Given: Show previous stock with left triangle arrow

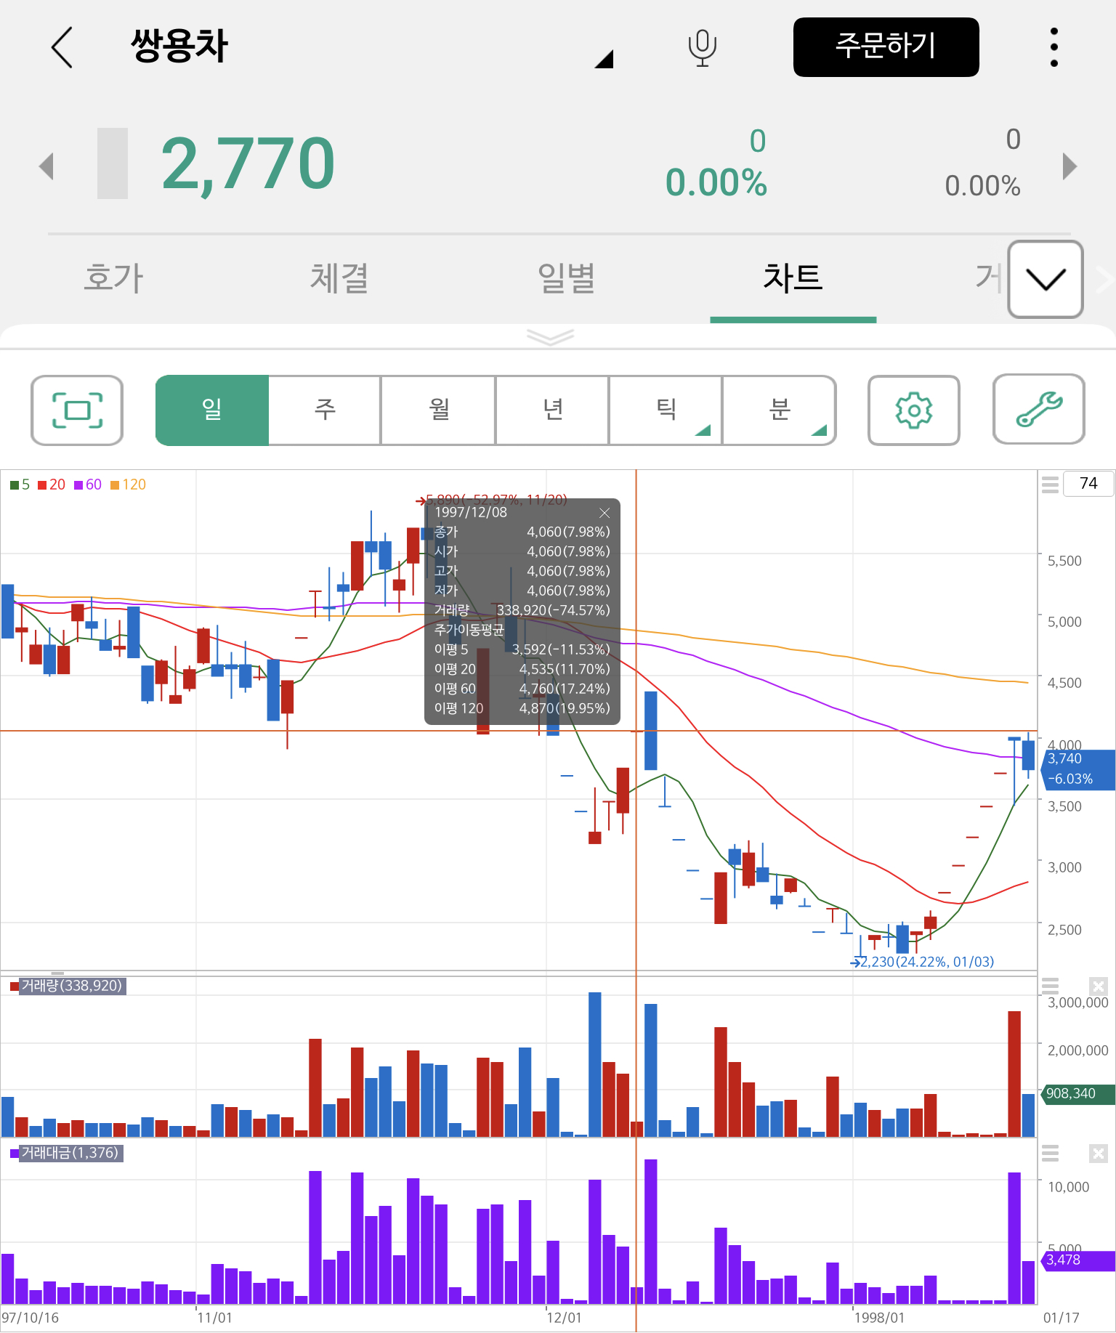Looking at the screenshot, I should click(46, 166).
